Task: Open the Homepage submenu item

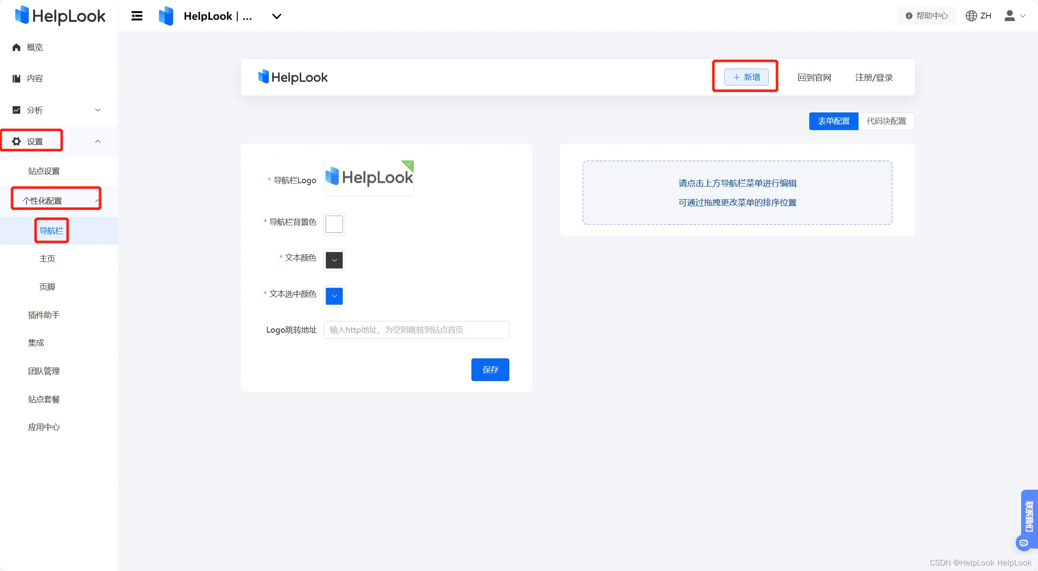Action: click(x=47, y=259)
